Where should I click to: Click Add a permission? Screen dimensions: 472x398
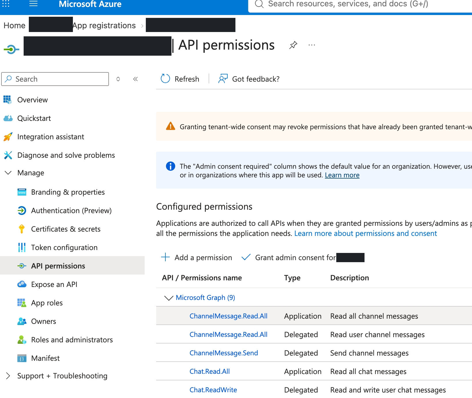(x=203, y=258)
